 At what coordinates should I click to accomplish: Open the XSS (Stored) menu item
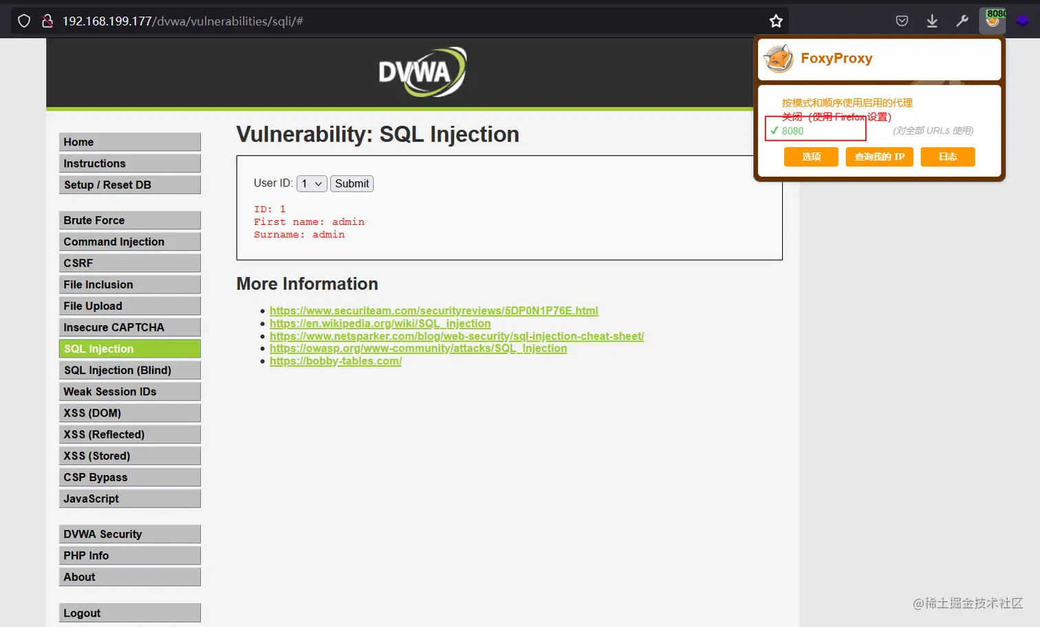[x=130, y=455]
